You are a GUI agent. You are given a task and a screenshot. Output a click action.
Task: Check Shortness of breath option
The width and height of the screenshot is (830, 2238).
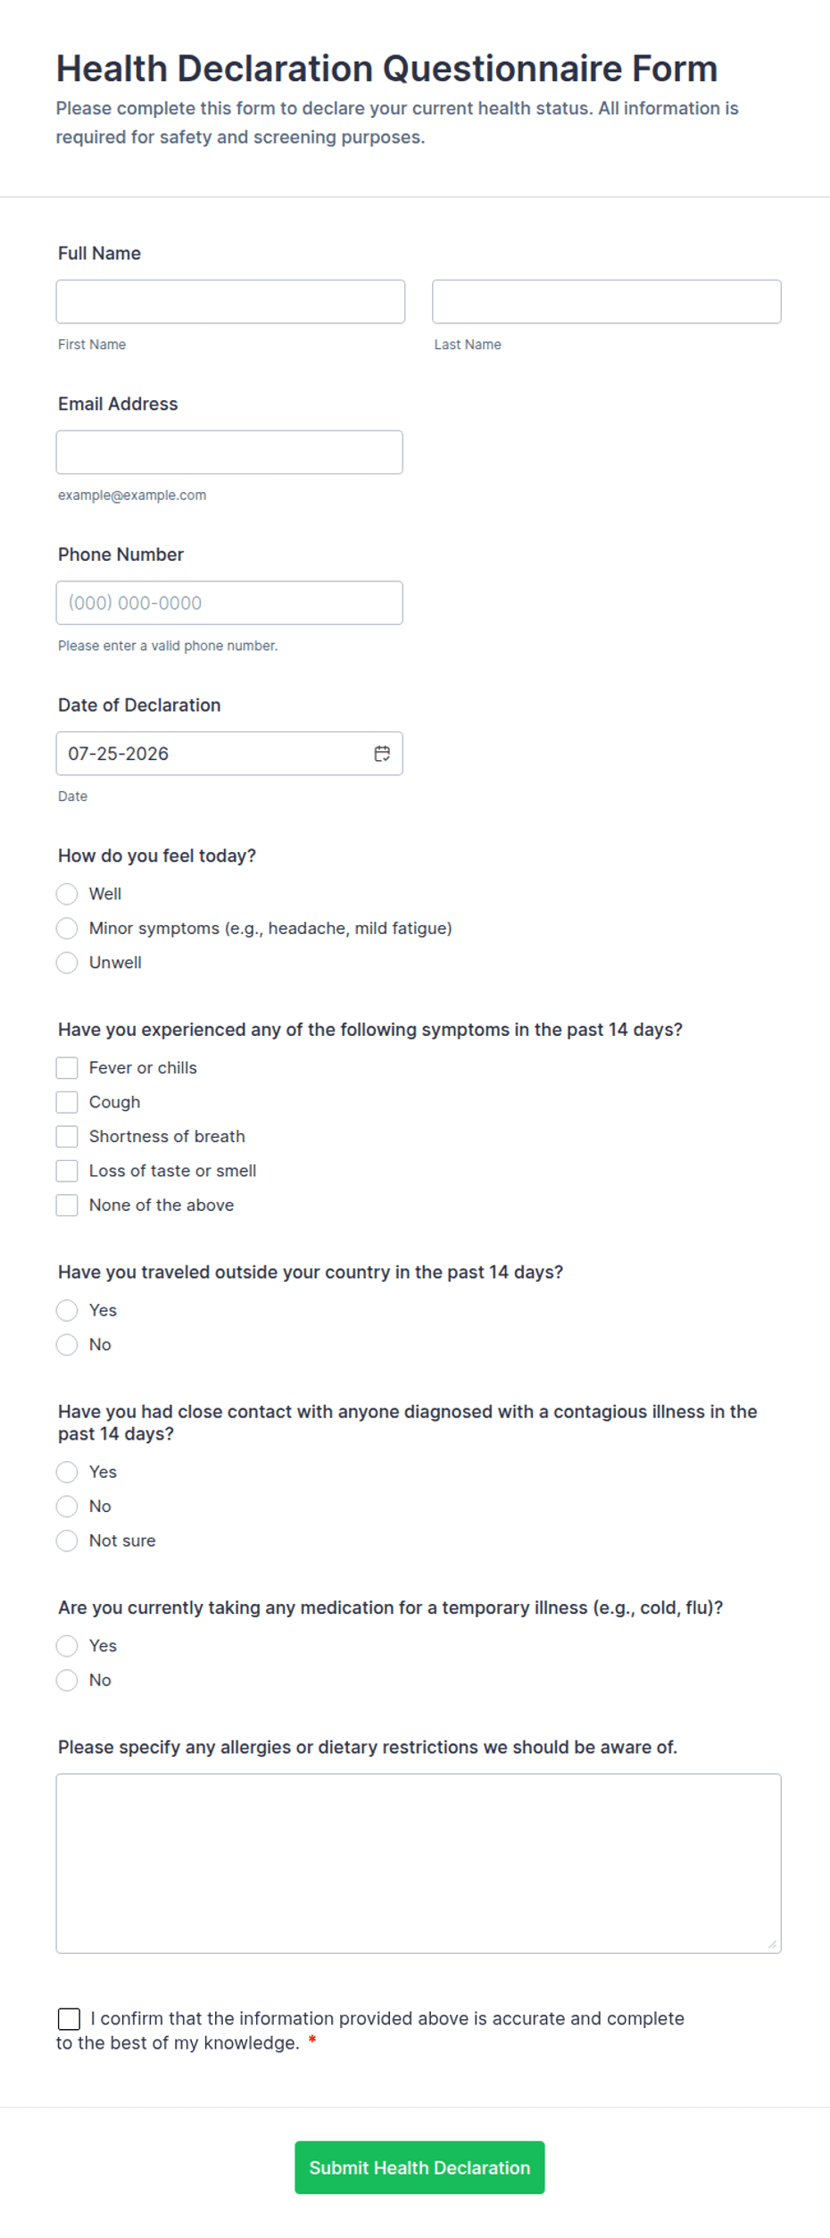pos(67,1137)
